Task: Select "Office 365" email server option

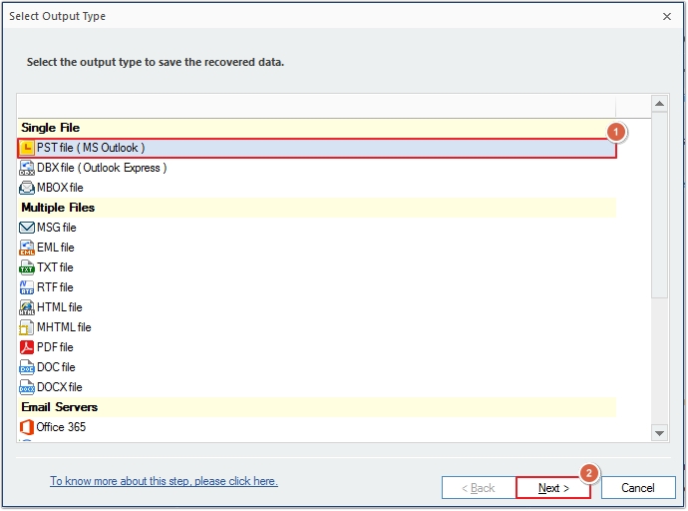Action: [x=61, y=427]
